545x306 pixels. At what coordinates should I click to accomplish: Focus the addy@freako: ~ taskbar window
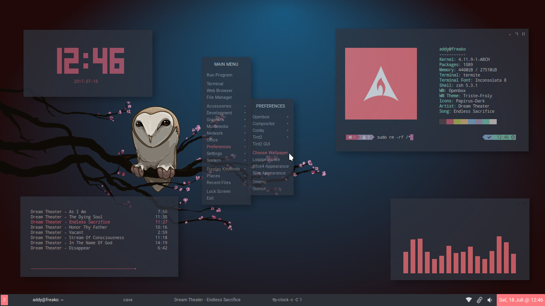(x=48, y=300)
